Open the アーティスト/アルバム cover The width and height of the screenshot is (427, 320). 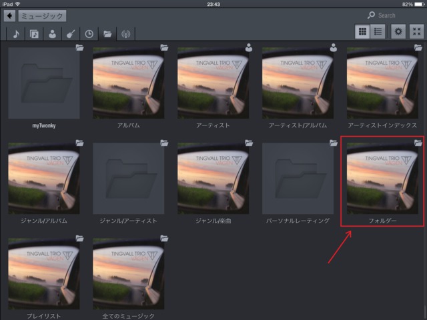(298, 83)
